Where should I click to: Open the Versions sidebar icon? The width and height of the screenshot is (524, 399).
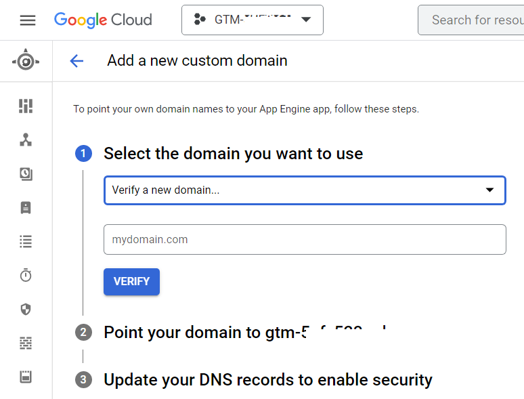coord(26,174)
